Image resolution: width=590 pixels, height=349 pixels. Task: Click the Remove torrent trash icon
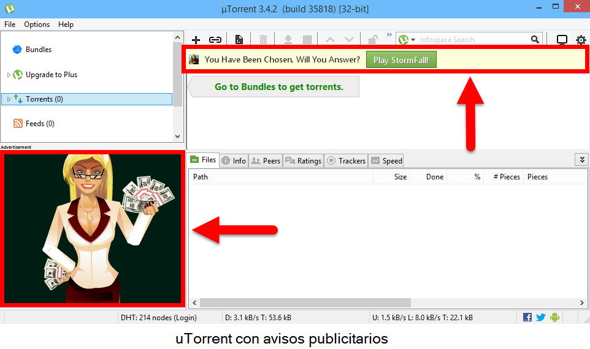263,39
